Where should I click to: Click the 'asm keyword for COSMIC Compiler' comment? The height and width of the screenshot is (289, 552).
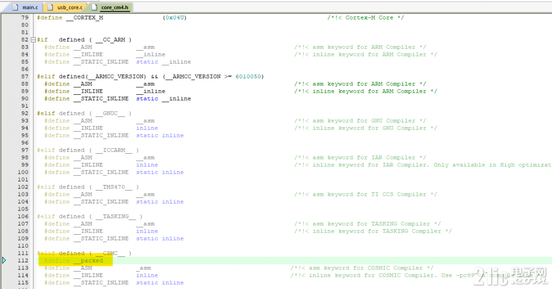coord(362,268)
